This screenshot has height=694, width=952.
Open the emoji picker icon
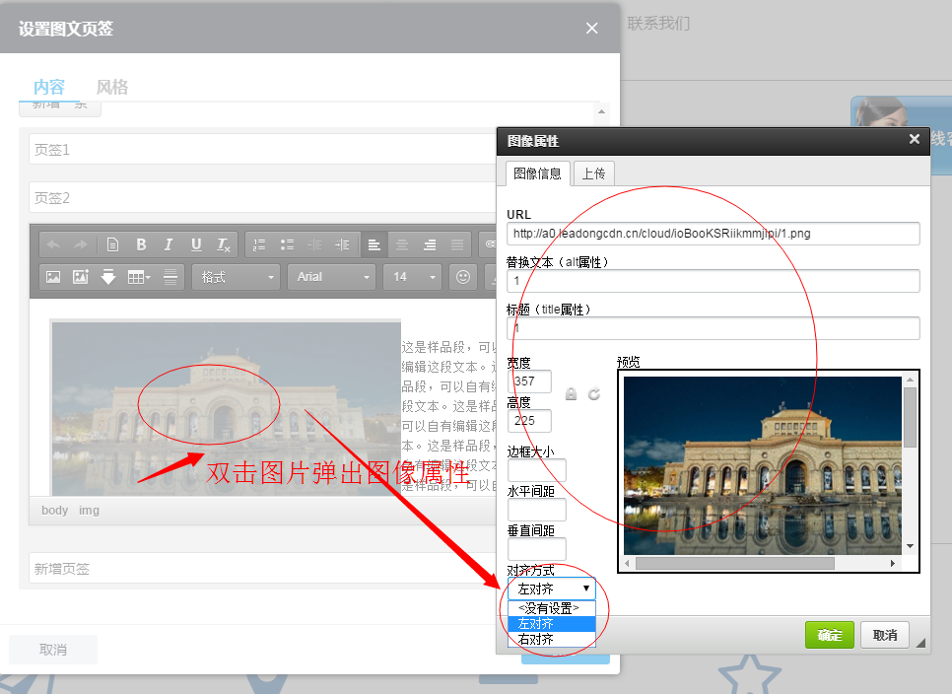tap(462, 276)
